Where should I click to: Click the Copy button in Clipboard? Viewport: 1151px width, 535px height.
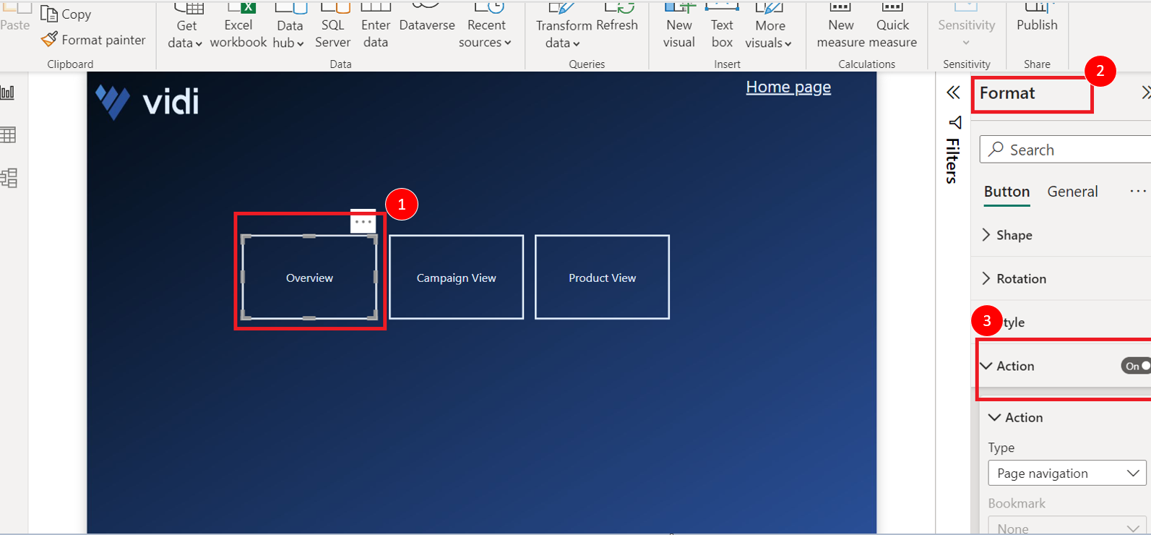pyautogui.click(x=66, y=14)
